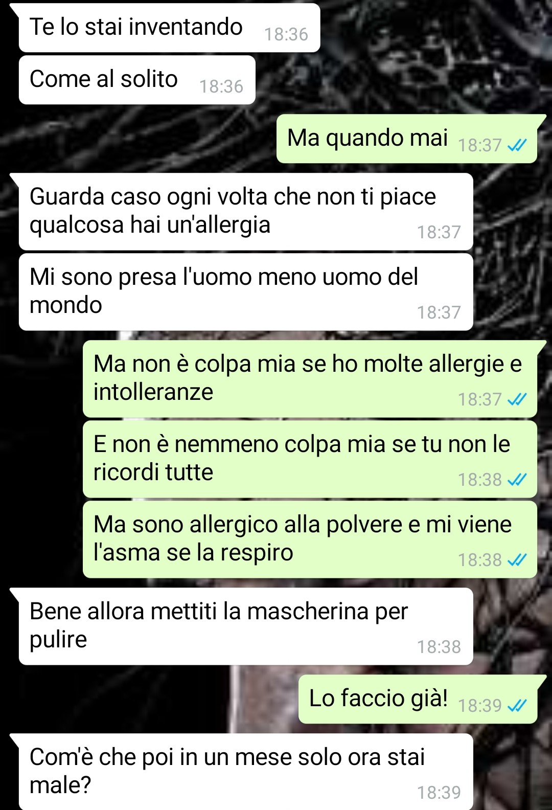Tap the 18:38 timestamp on 'pulire' message
Screen dimensions: 552x810
(x=439, y=647)
